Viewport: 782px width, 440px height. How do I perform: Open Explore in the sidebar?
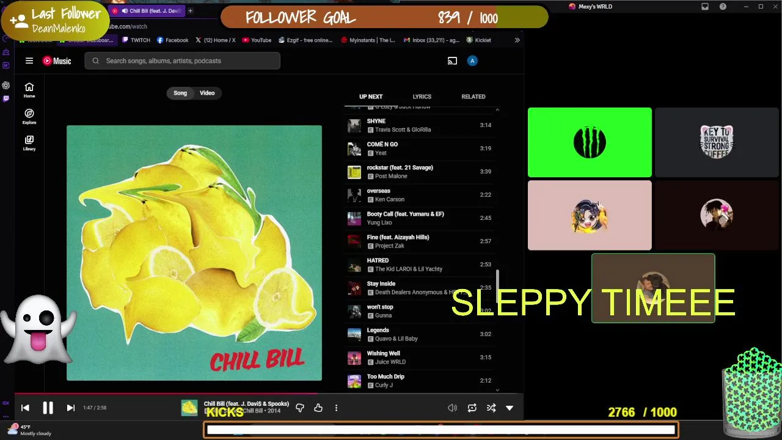(x=29, y=116)
